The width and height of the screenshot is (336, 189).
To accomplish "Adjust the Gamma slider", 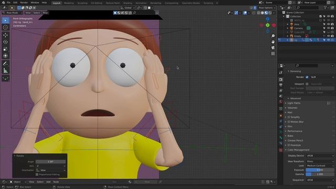I will (320, 174).
